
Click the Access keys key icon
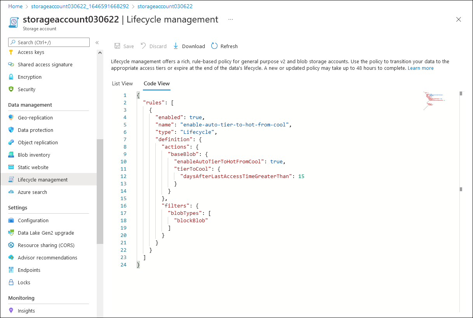coord(11,52)
